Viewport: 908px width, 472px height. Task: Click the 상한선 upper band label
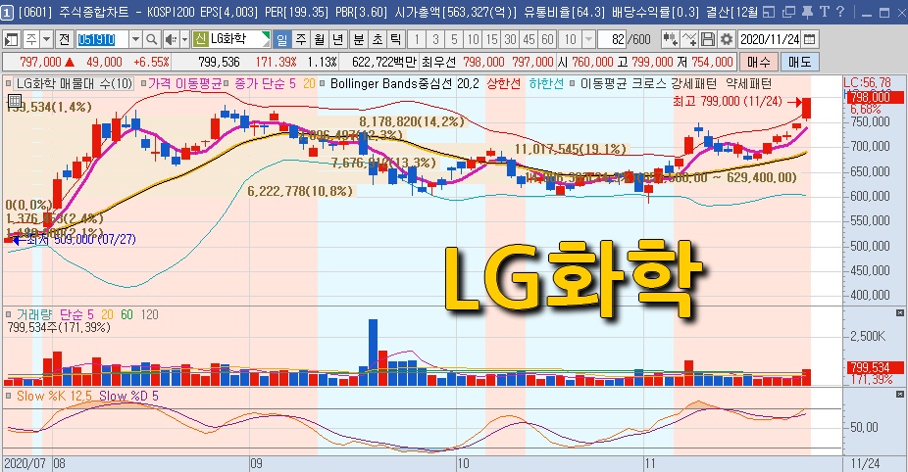pos(503,84)
